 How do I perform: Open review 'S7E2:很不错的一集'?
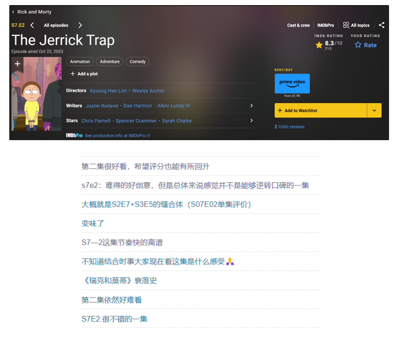pyautogui.click(x=114, y=319)
